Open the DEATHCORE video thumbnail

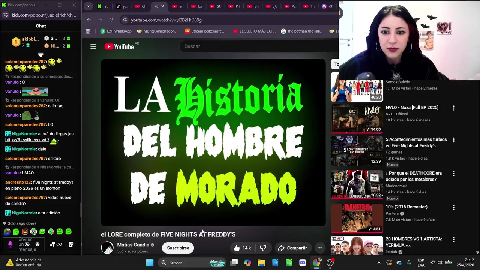[357, 184]
